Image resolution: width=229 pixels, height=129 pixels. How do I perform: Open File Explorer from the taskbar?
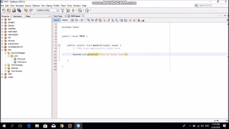click(x=37, y=126)
